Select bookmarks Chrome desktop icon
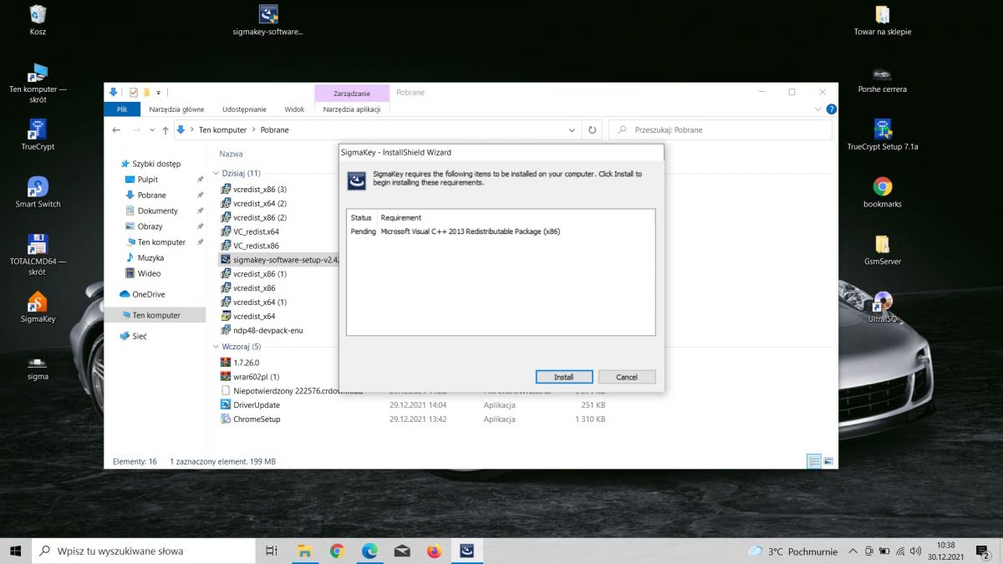 [x=883, y=192]
